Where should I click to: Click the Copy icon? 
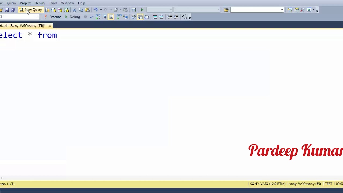tap(81, 10)
